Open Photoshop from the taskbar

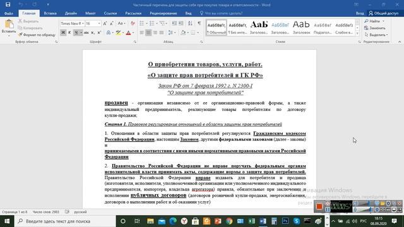pos(285,221)
